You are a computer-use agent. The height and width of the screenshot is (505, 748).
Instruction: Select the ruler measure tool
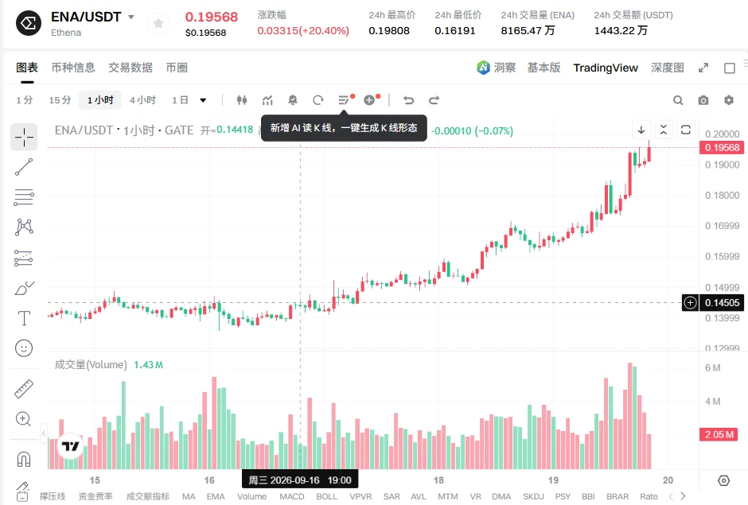pyautogui.click(x=24, y=389)
